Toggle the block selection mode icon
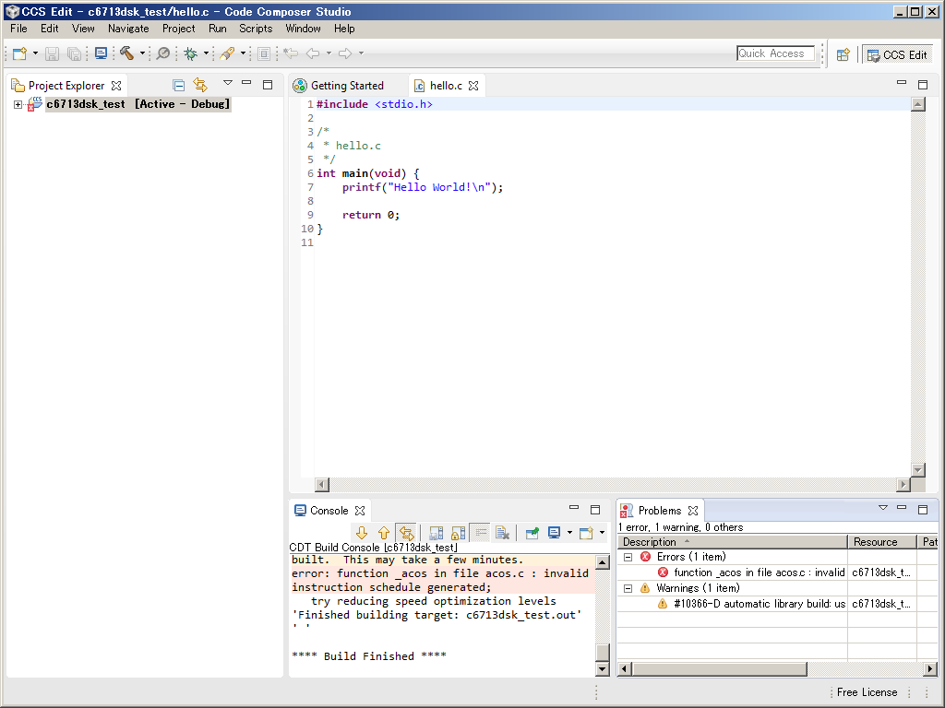The height and width of the screenshot is (708, 945). click(264, 53)
